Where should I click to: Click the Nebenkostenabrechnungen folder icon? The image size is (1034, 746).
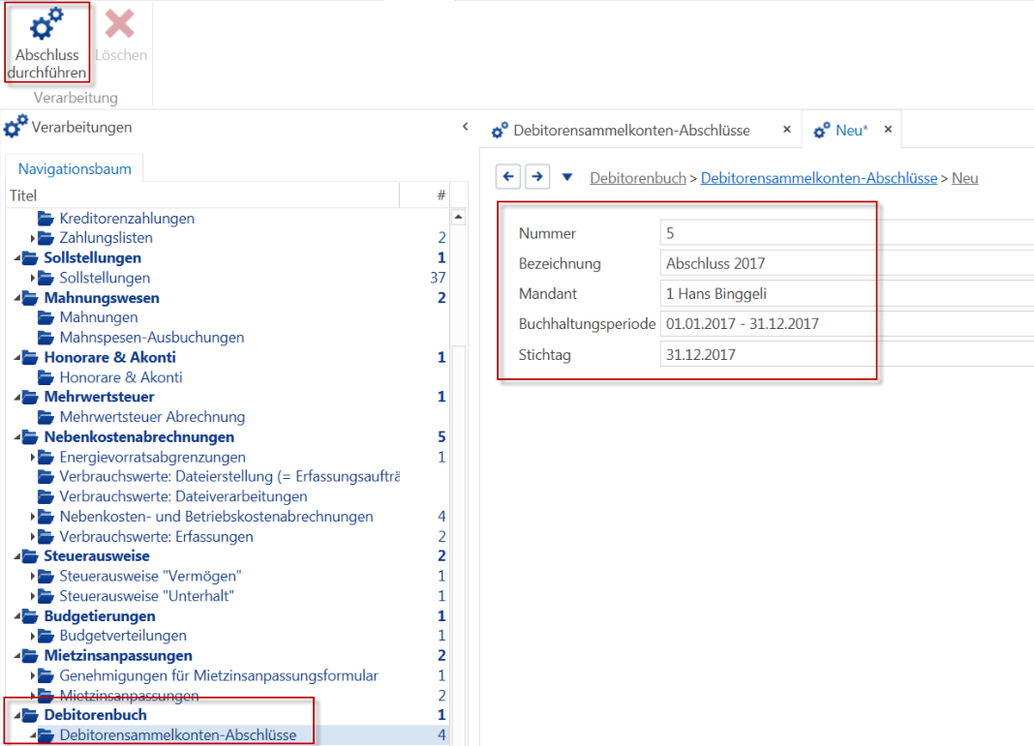[x=30, y=437]
